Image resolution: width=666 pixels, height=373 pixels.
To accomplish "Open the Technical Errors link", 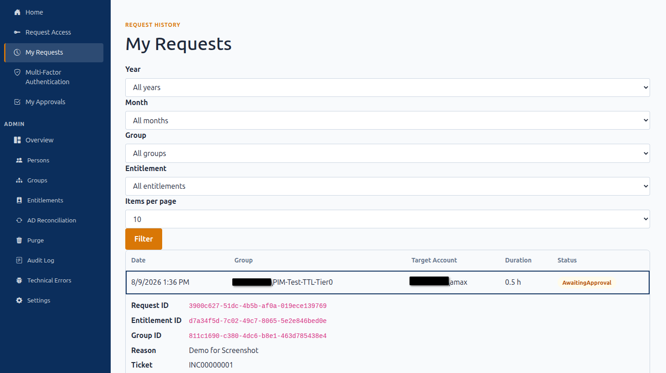I will tap(54, 280).
